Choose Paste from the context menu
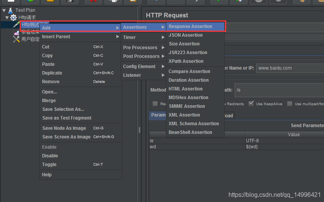 (x=80, y=64)
